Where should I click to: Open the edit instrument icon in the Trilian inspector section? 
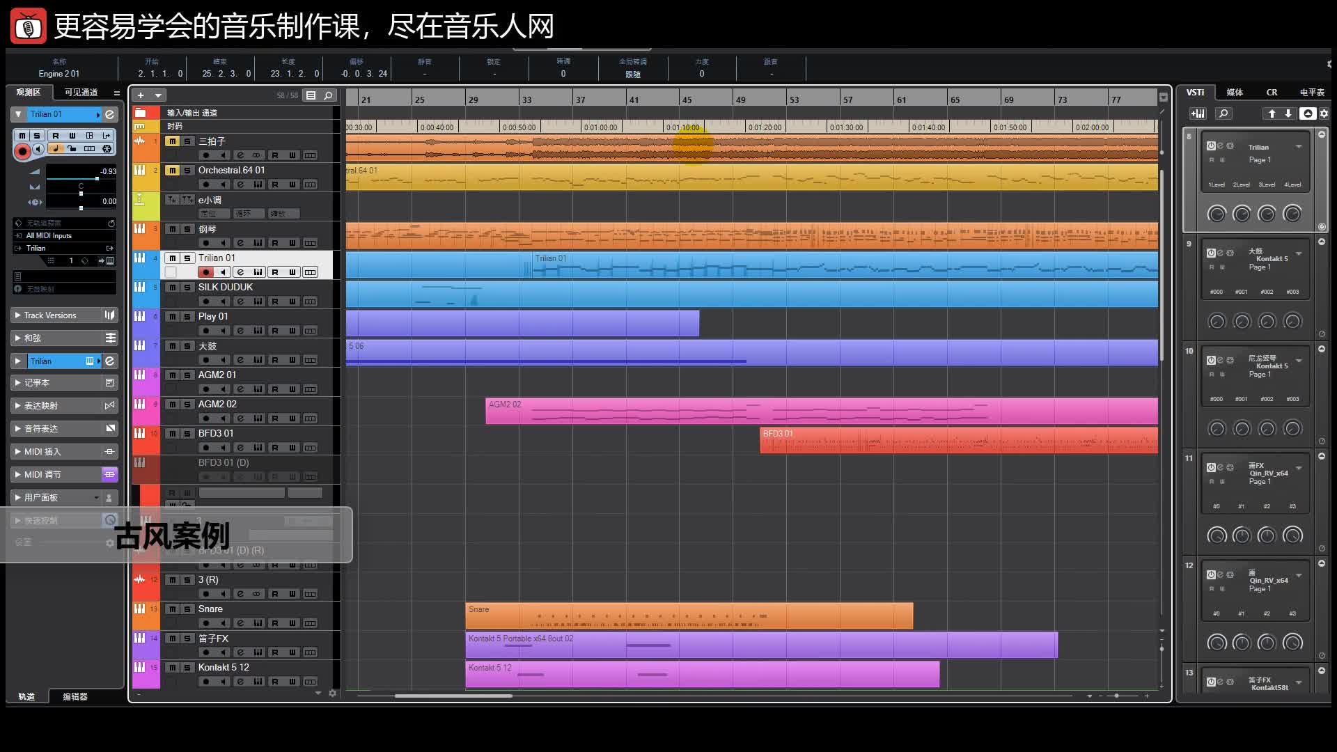[x=109, y=361]
